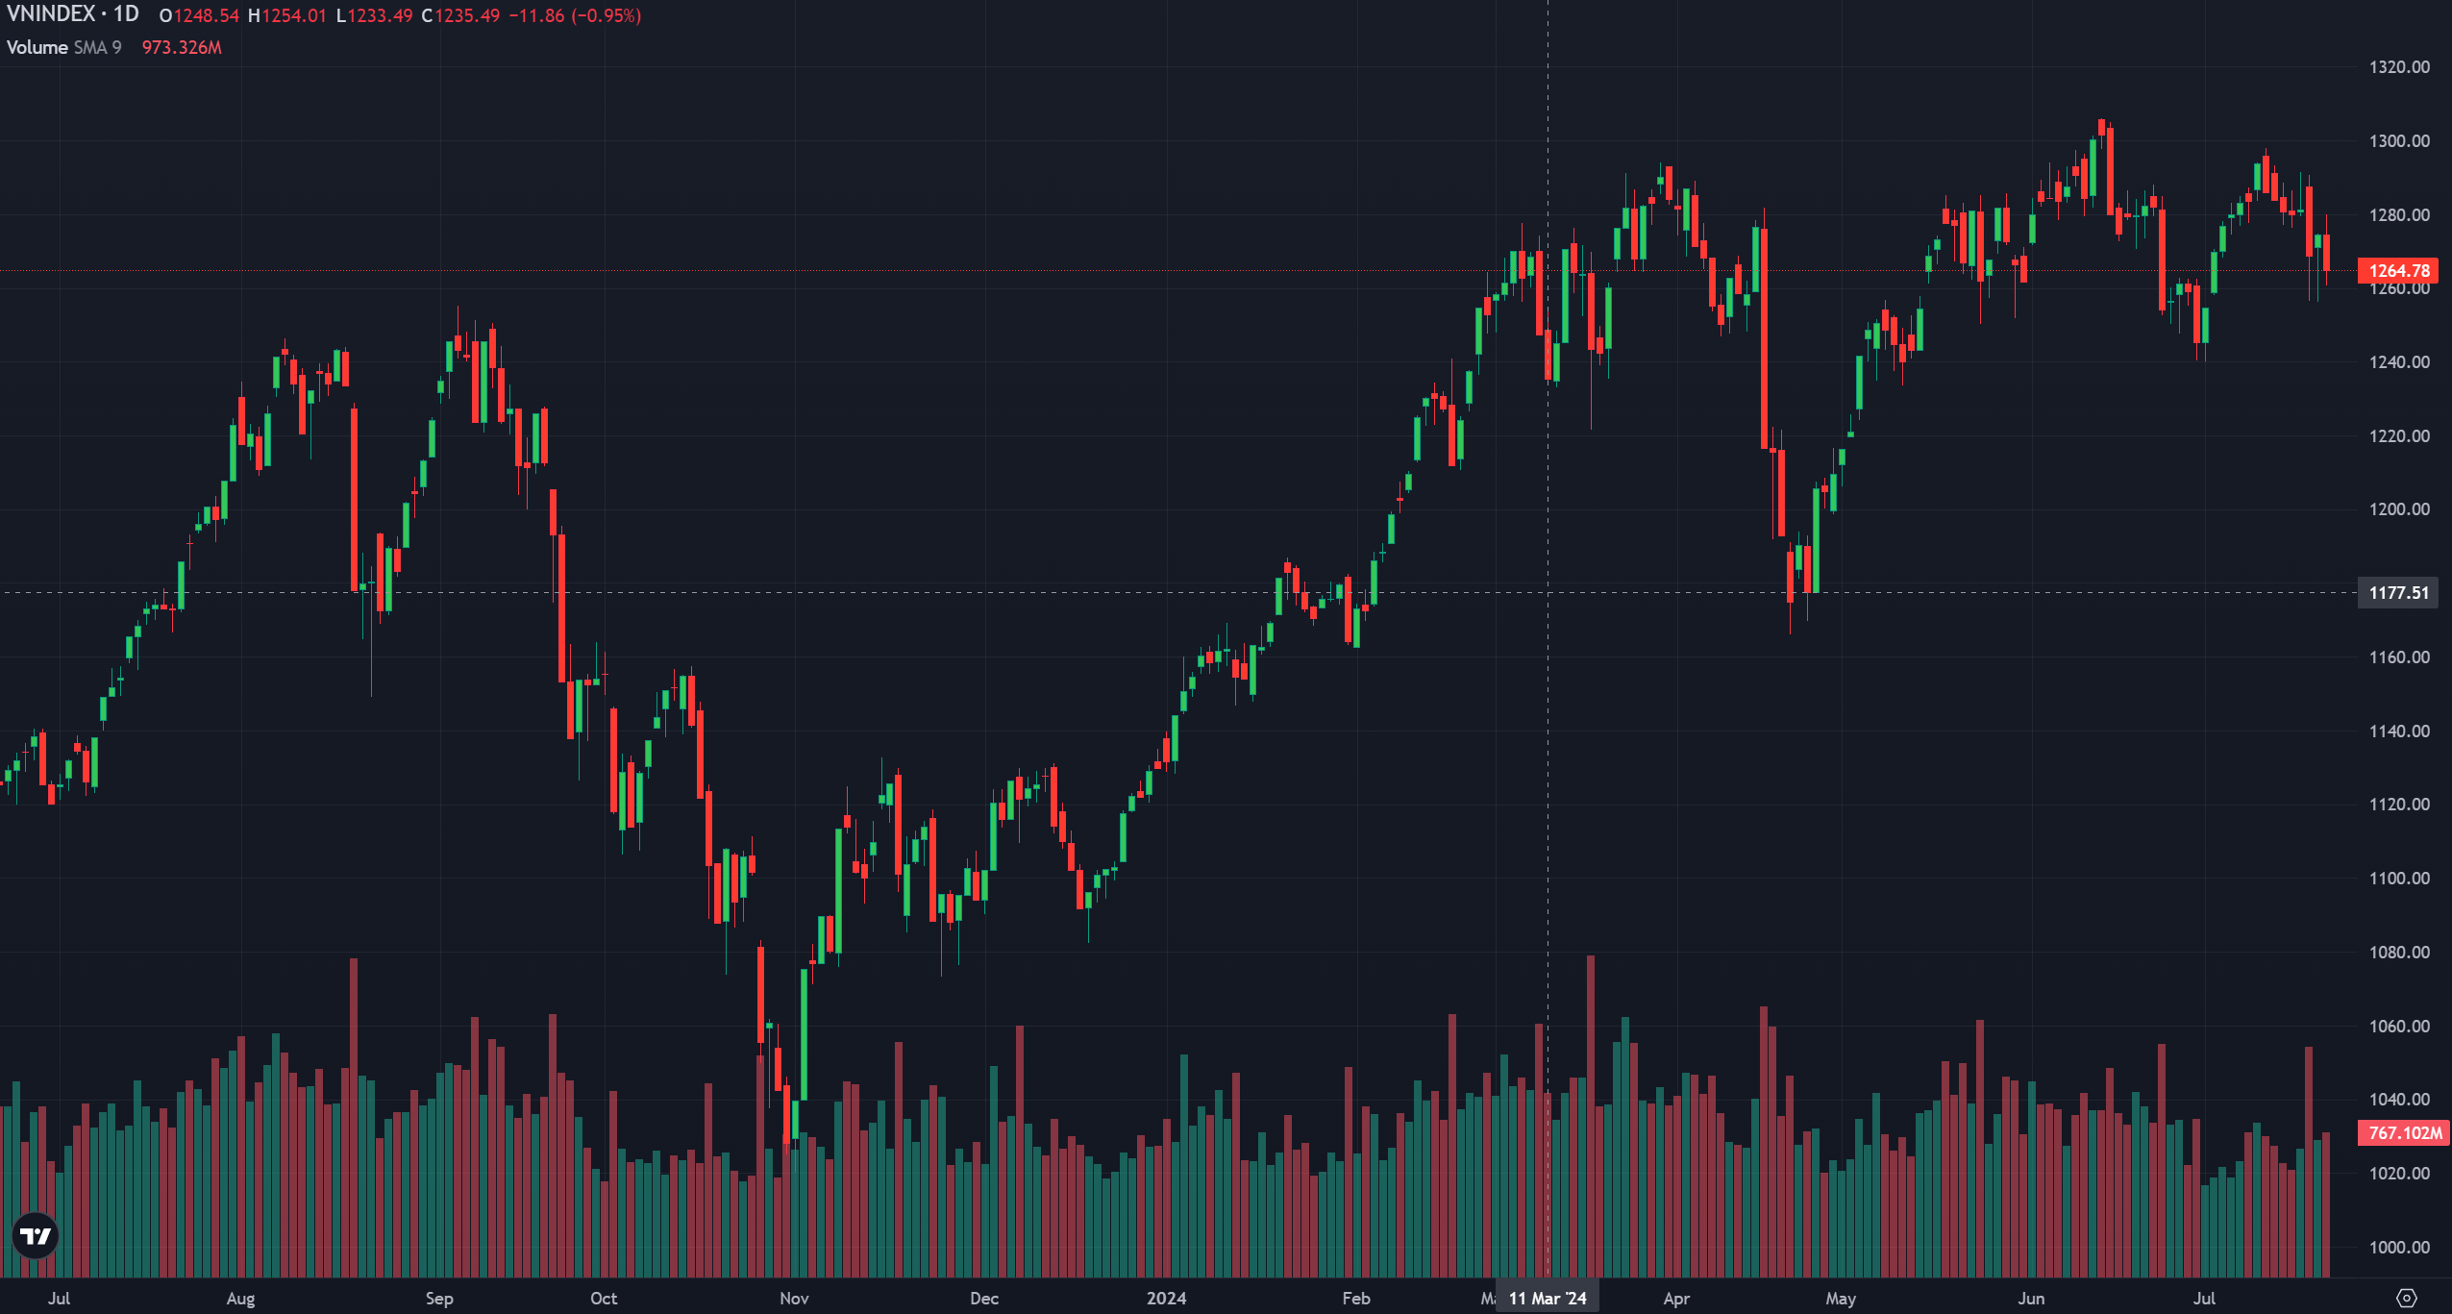Click the −11.86 (−0.95%) change value
The width and height of the screenshot is (2452, 1314).
[575, 15]
